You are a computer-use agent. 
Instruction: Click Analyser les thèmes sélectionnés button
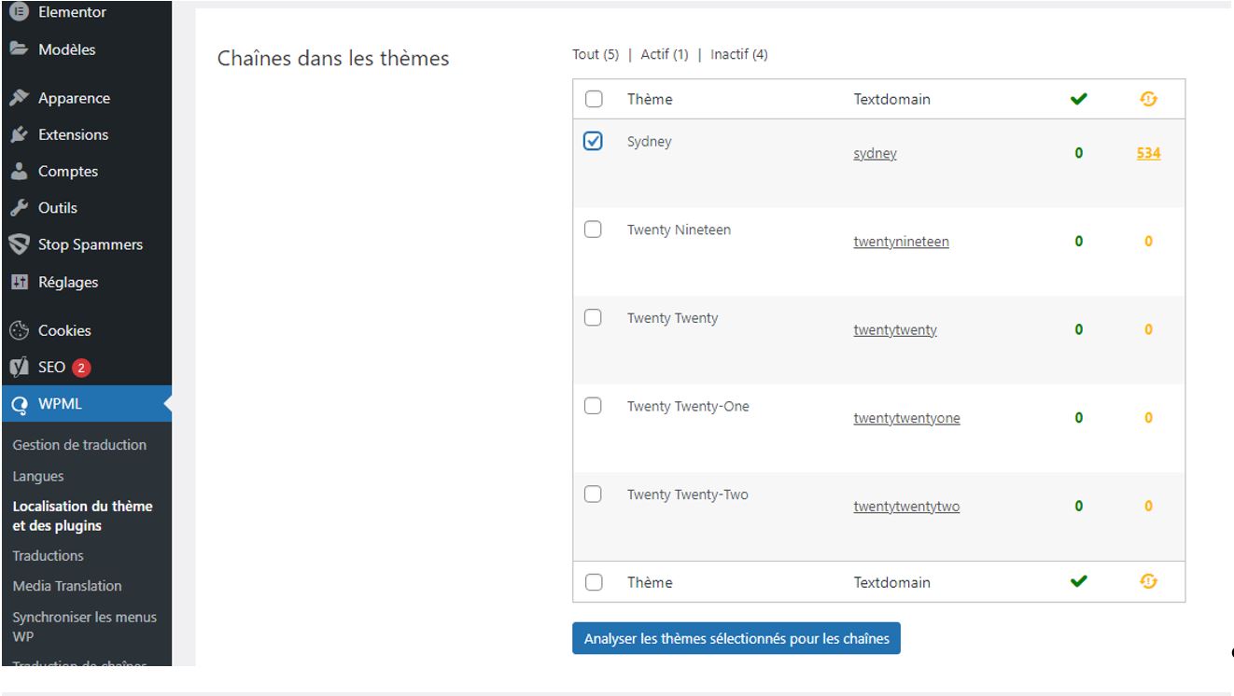(736, 639)
